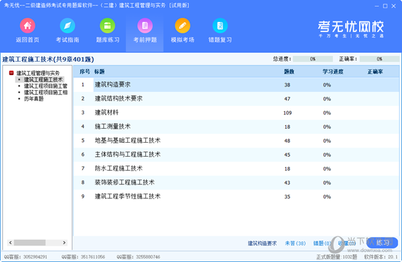This screenshot has width=402, height=262.
Task: Open the 模拟考场 mock exam icon
Action: click(x=182, y=25)
